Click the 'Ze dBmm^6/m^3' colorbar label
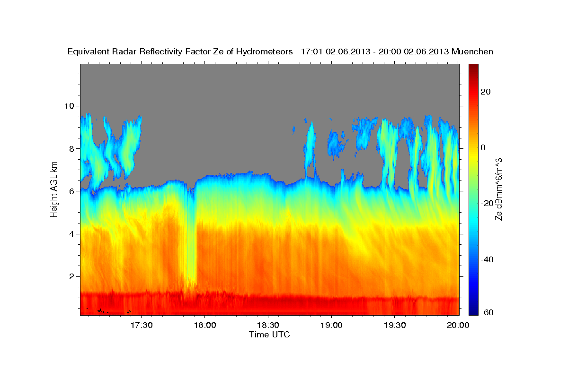This screenshot has height=378, width=568. click(498, 189)
